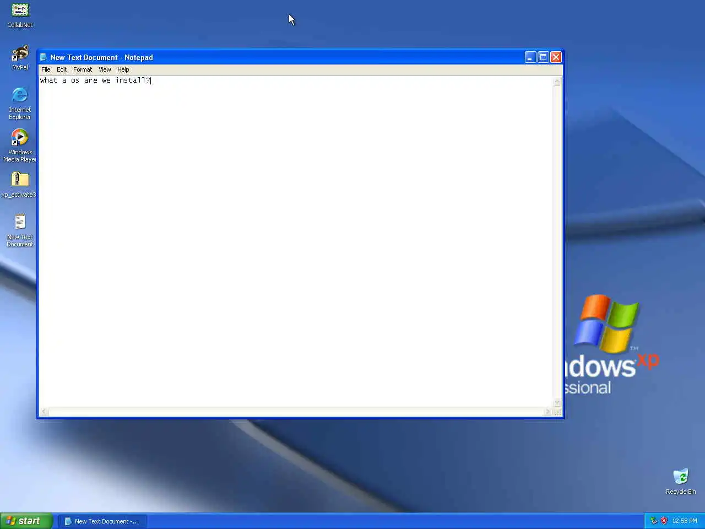Select the New Text Document desktop file
705x529 pixels.
[x=20, y=230]
